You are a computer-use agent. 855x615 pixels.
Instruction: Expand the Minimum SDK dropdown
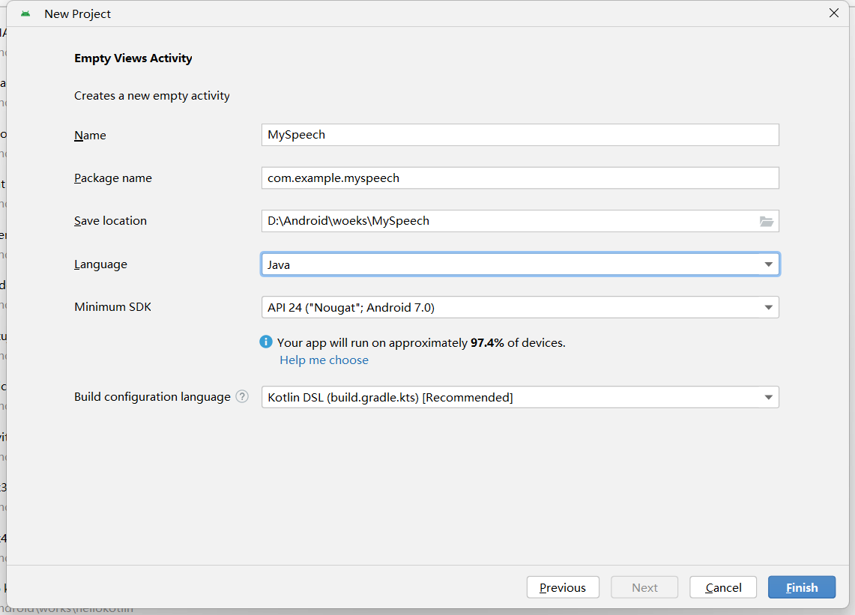pyautogui.click(x=520, y=307)
